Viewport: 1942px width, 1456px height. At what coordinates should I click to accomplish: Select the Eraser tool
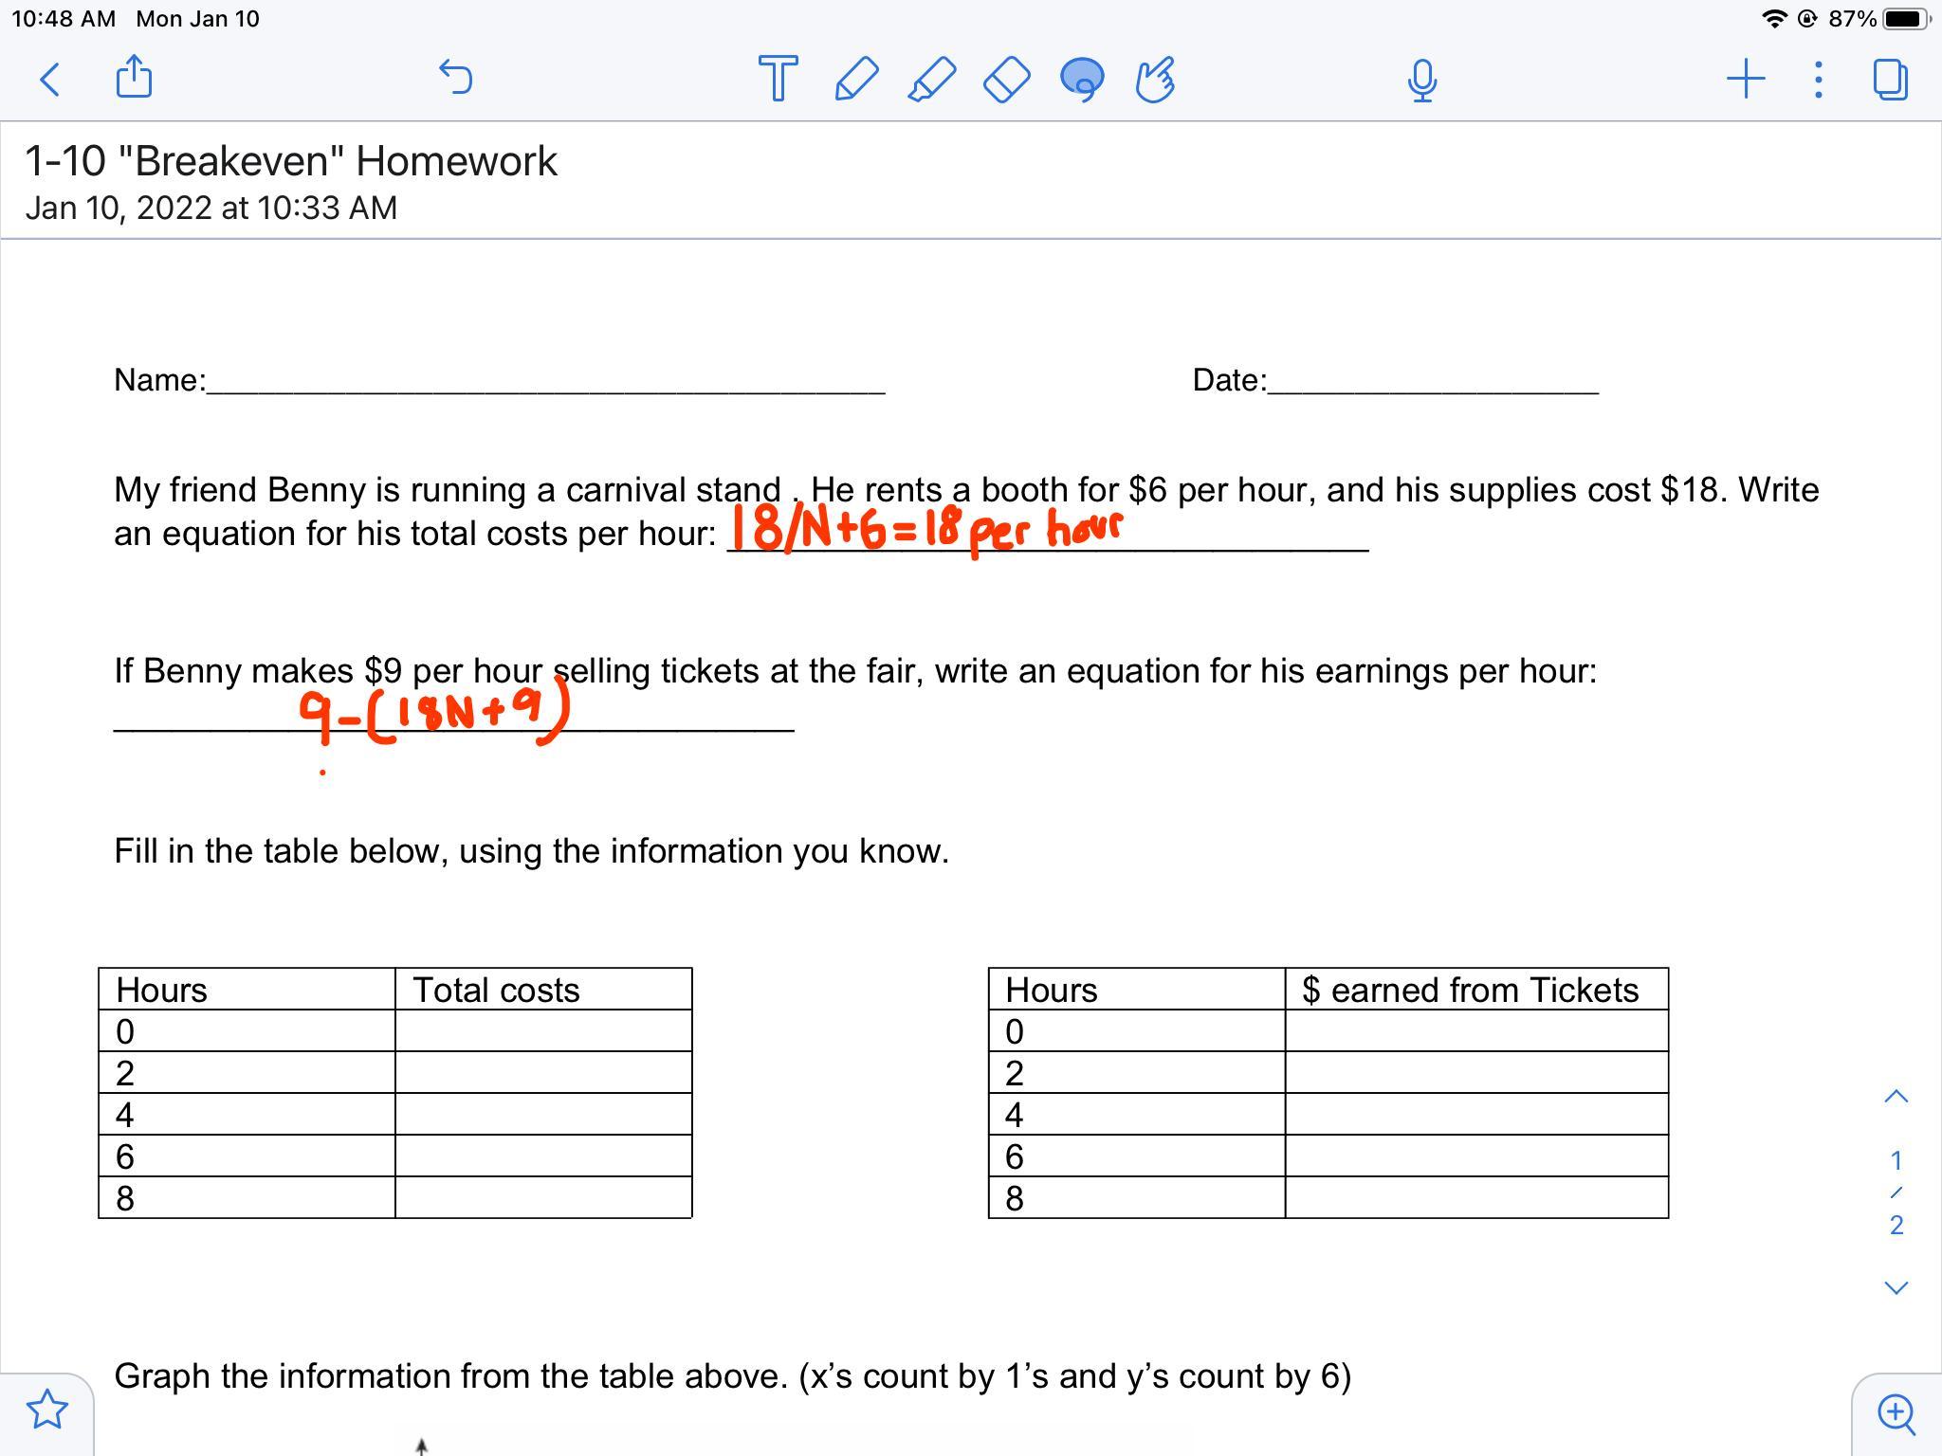pos(1007,79)
